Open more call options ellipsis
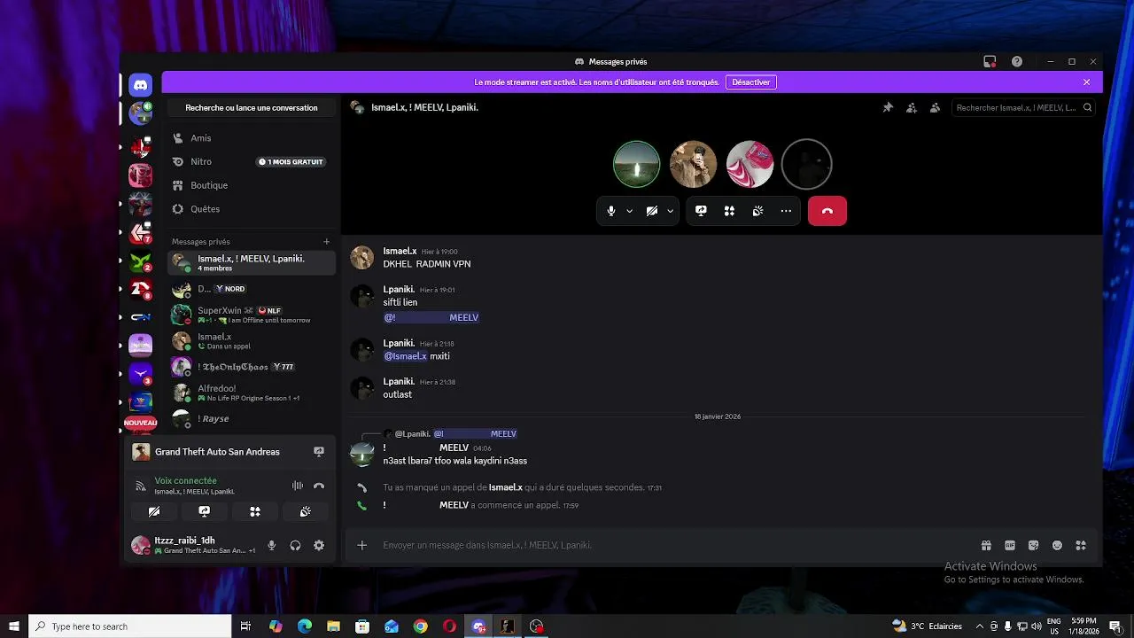The image size is (1134, 638). (x=786, y=211)
